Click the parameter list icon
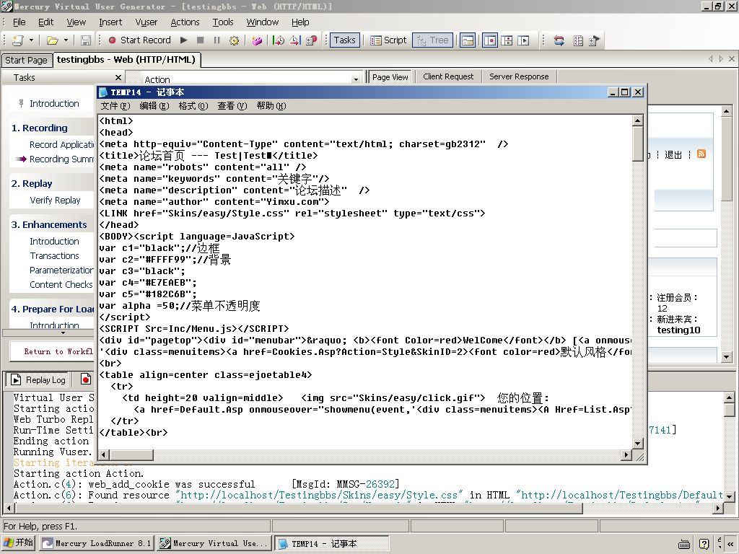The height and width of the screenshot is (554, 739). pos(578,40)
